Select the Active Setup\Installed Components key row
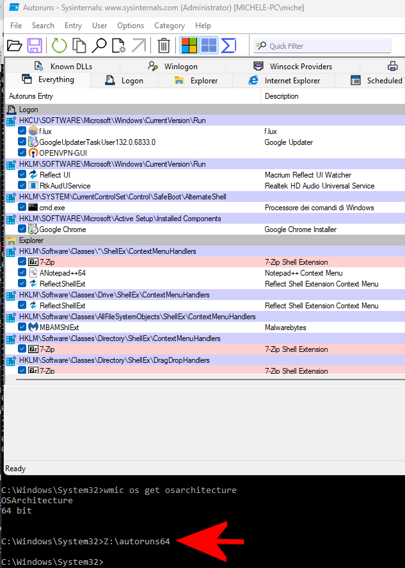 pos(205,218)
